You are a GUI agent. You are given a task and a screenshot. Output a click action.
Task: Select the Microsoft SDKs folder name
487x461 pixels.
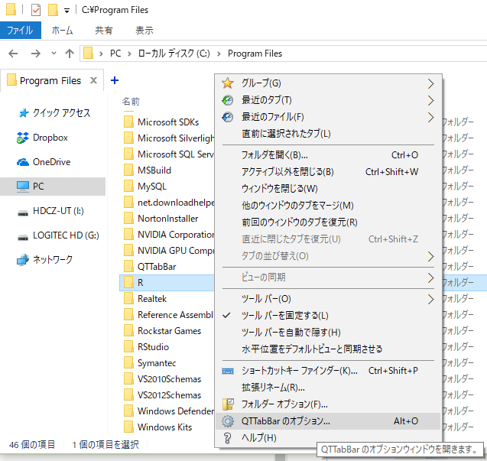pos(168,122)
